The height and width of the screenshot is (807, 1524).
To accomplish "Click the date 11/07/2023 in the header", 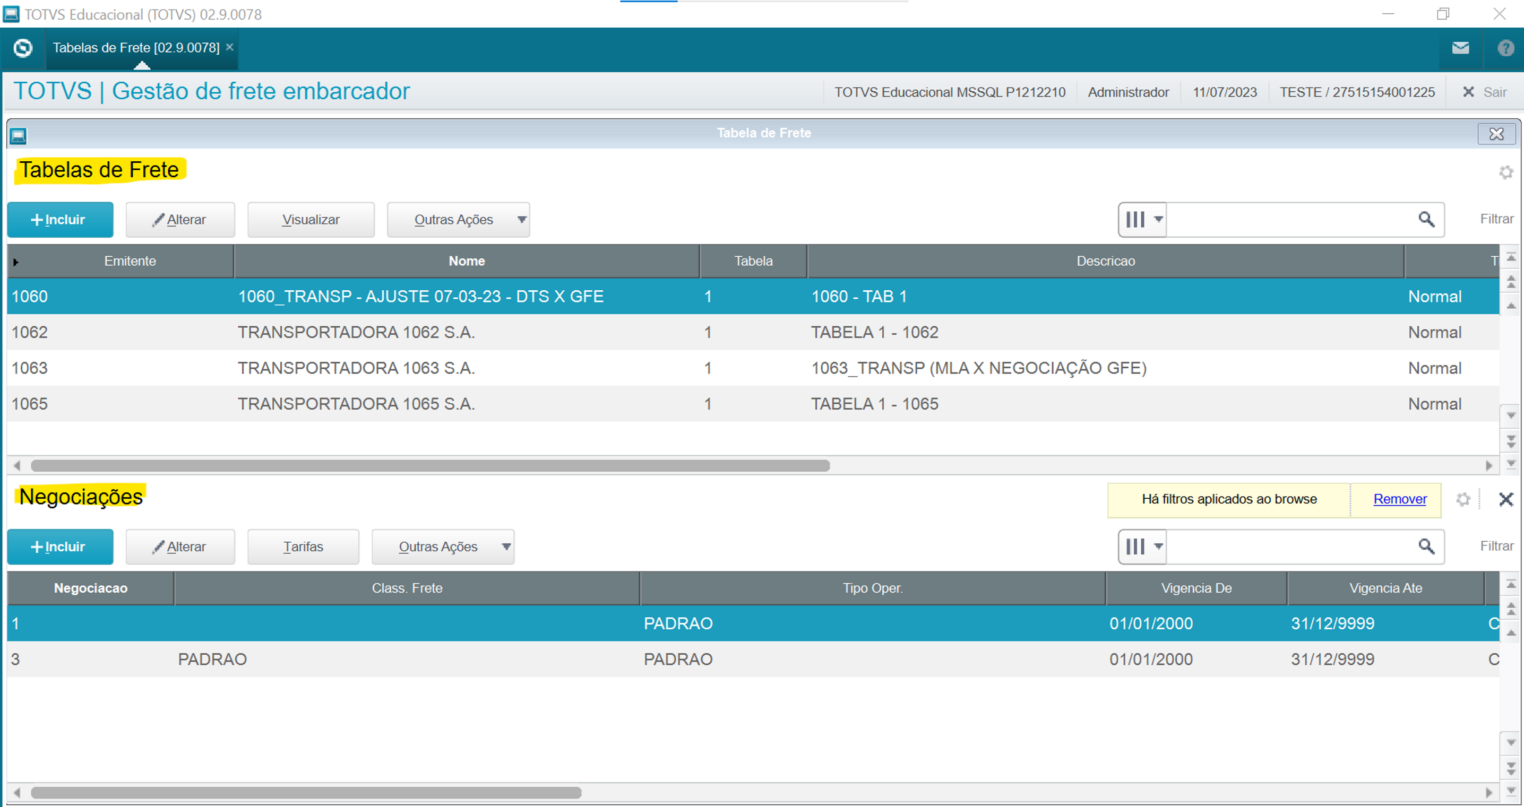I will [1225, 92].
